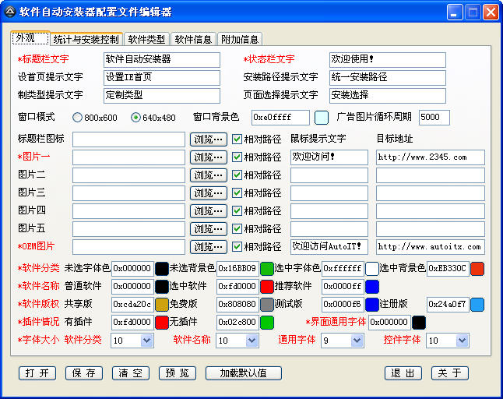Pick the 推荐软件 blue color swatch
Viewport: 503px width, 399px height.
click(372, 287)
